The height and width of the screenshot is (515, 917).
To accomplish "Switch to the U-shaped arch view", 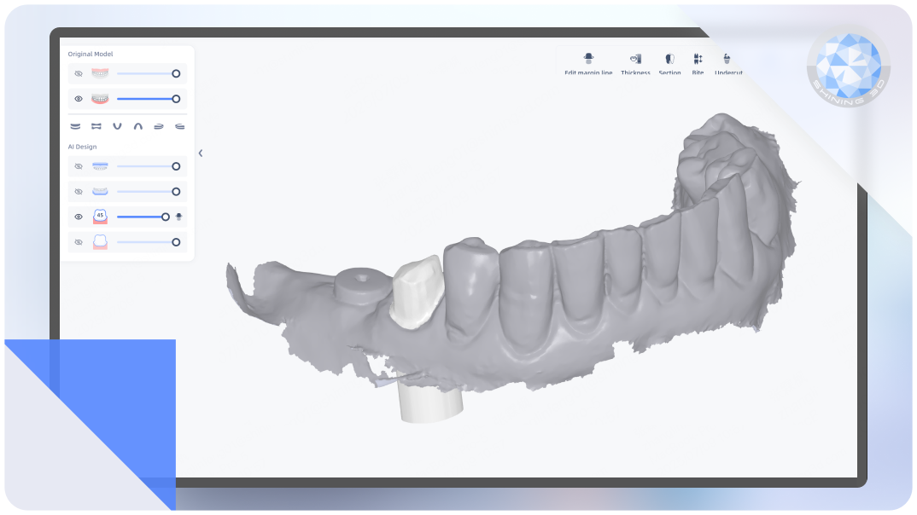I will (116, 126).
